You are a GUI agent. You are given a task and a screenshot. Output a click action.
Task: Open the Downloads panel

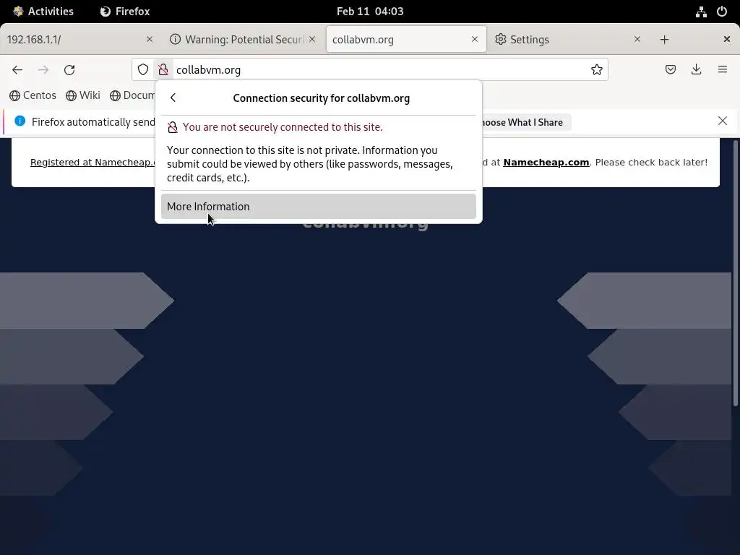[x=696, y=70]
